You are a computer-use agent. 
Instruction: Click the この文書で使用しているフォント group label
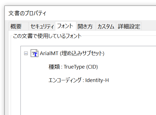click(47, 36)
